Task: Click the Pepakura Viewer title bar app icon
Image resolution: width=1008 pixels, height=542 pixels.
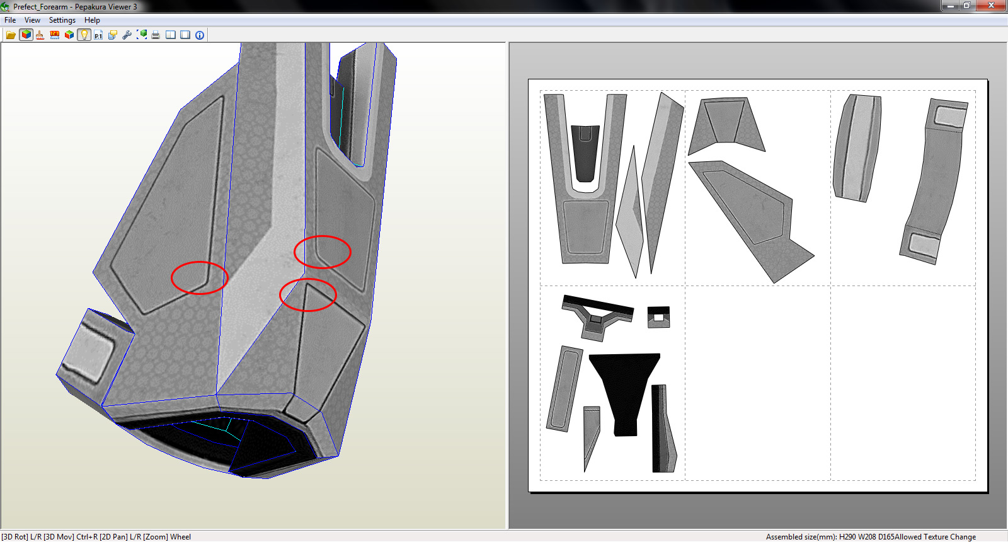Action: click(6, 6)
